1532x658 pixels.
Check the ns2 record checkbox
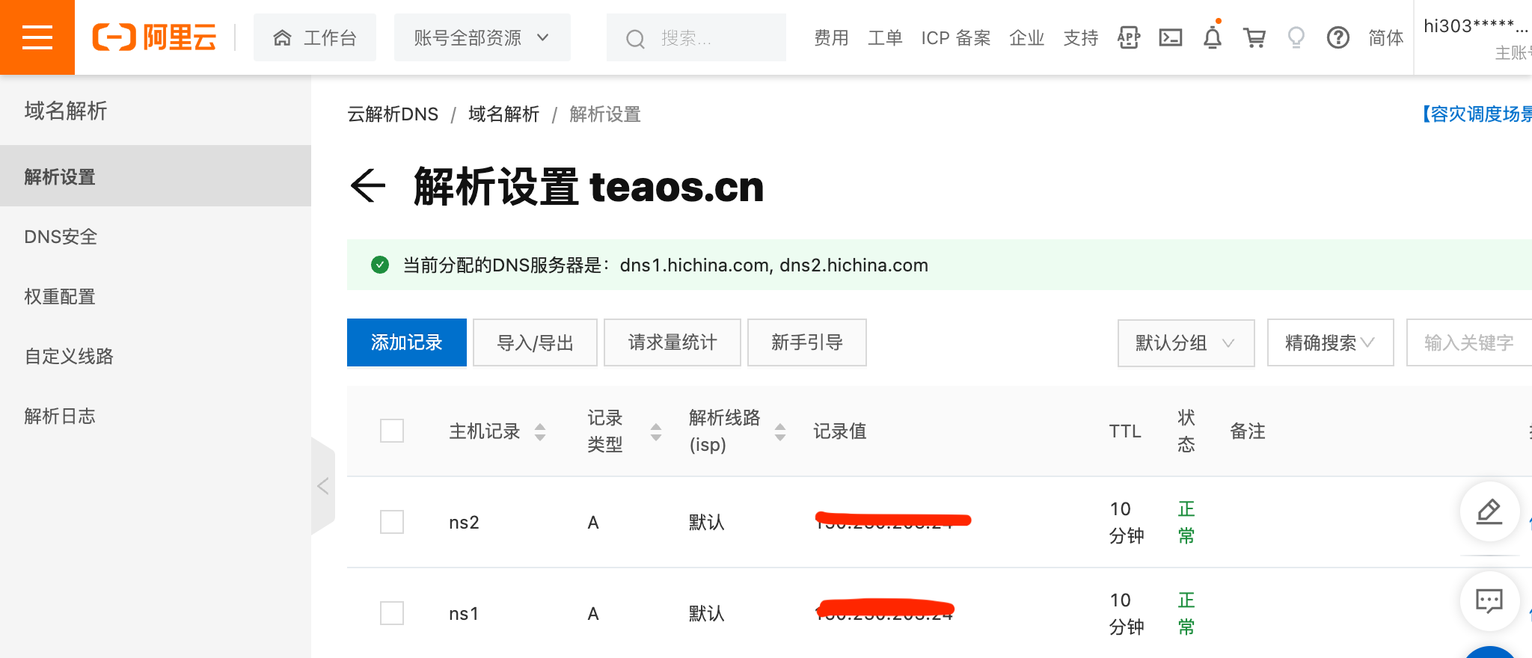click(x=392, y=522)
